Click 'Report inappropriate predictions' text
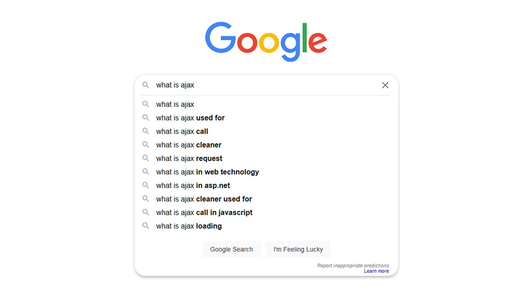The width and height of the screenshot is (532, 307). [353, 266]
